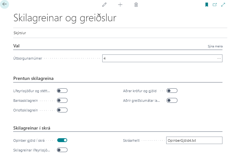This screenshot has width=235, height=164.
Task: Disable Opinber gjöld í skrá toggle
Action: [x=62, y=140]
